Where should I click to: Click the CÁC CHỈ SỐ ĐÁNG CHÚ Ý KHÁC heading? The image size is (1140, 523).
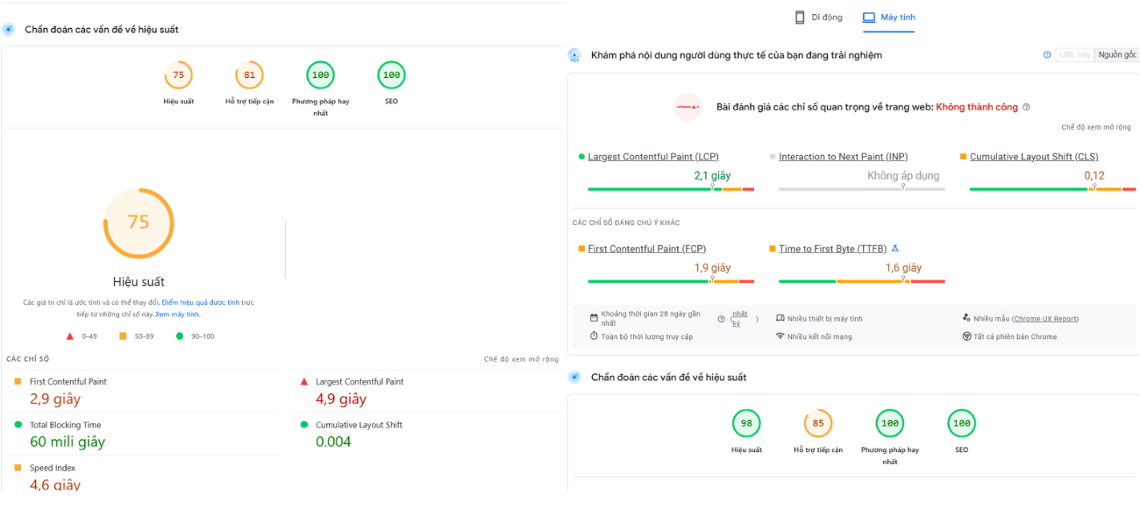(626, 223)
